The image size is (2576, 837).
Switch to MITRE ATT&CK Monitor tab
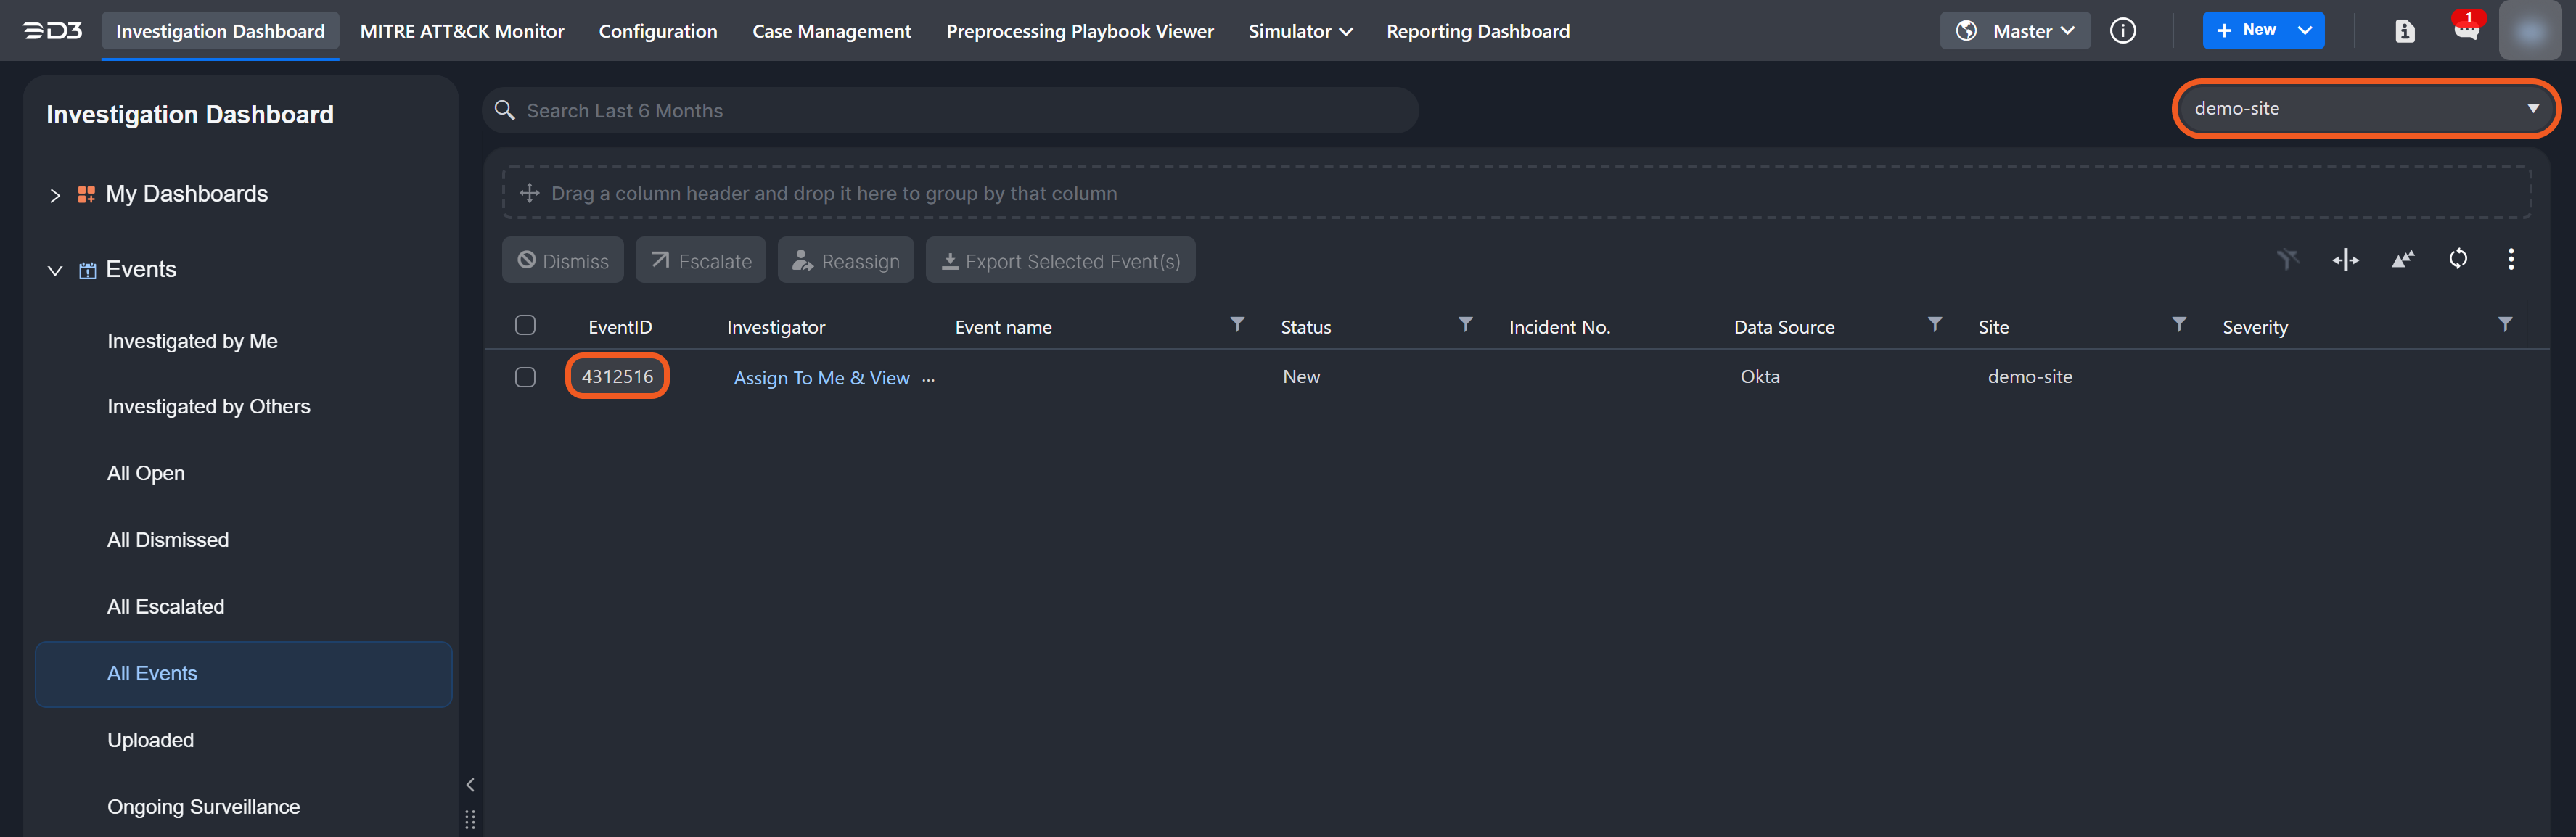coord(462,31)
